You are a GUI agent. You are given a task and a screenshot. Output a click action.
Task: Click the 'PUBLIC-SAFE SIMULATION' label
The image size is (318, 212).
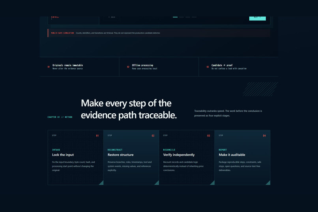click(62, 33)
